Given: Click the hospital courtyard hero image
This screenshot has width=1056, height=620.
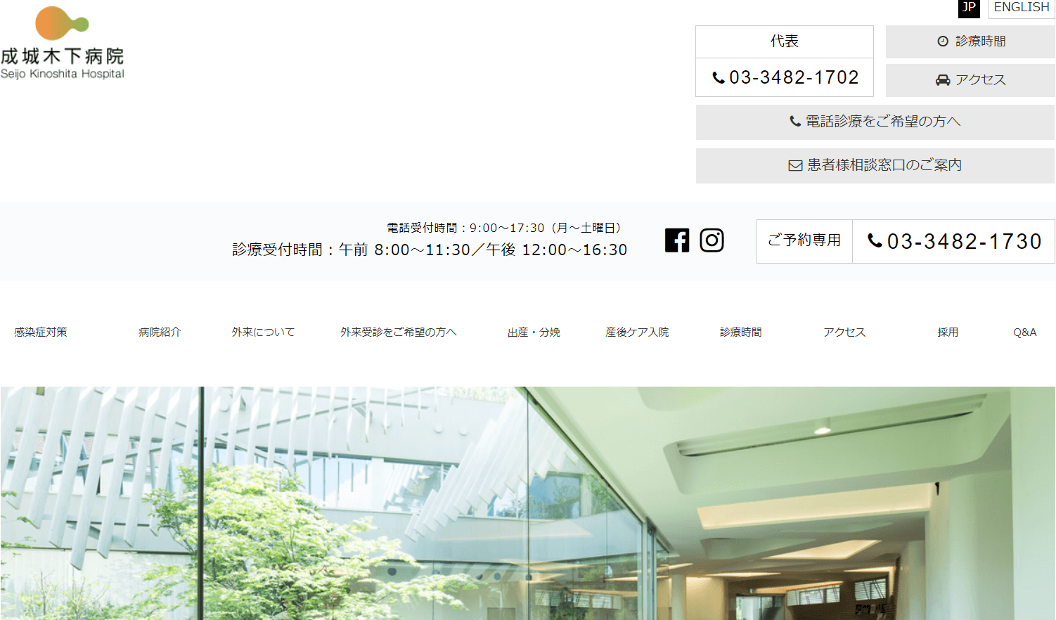Looking at the screenshot, I should click(x=527, y=503).
